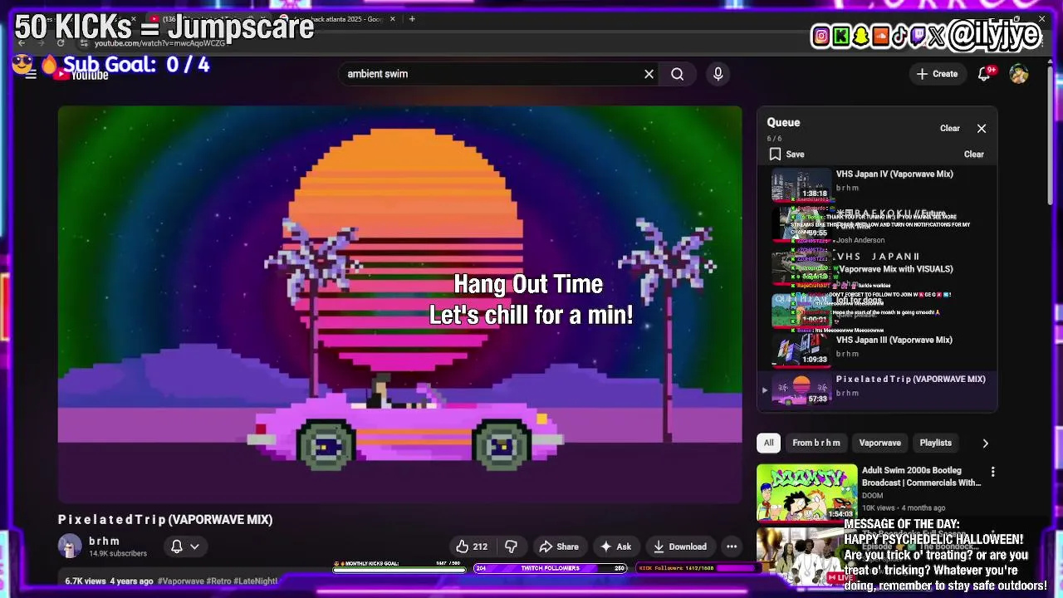Click the YouTube logo
Viewport: 1063px width, 598px height.
tap(81, 75)
